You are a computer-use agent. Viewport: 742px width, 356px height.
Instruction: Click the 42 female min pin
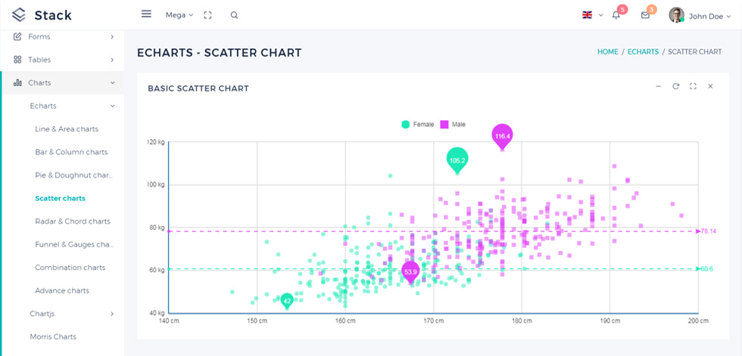tap(287, 301)
